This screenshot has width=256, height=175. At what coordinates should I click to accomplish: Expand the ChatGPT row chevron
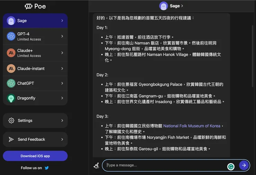pyautogui.click(x=62, y=83)
